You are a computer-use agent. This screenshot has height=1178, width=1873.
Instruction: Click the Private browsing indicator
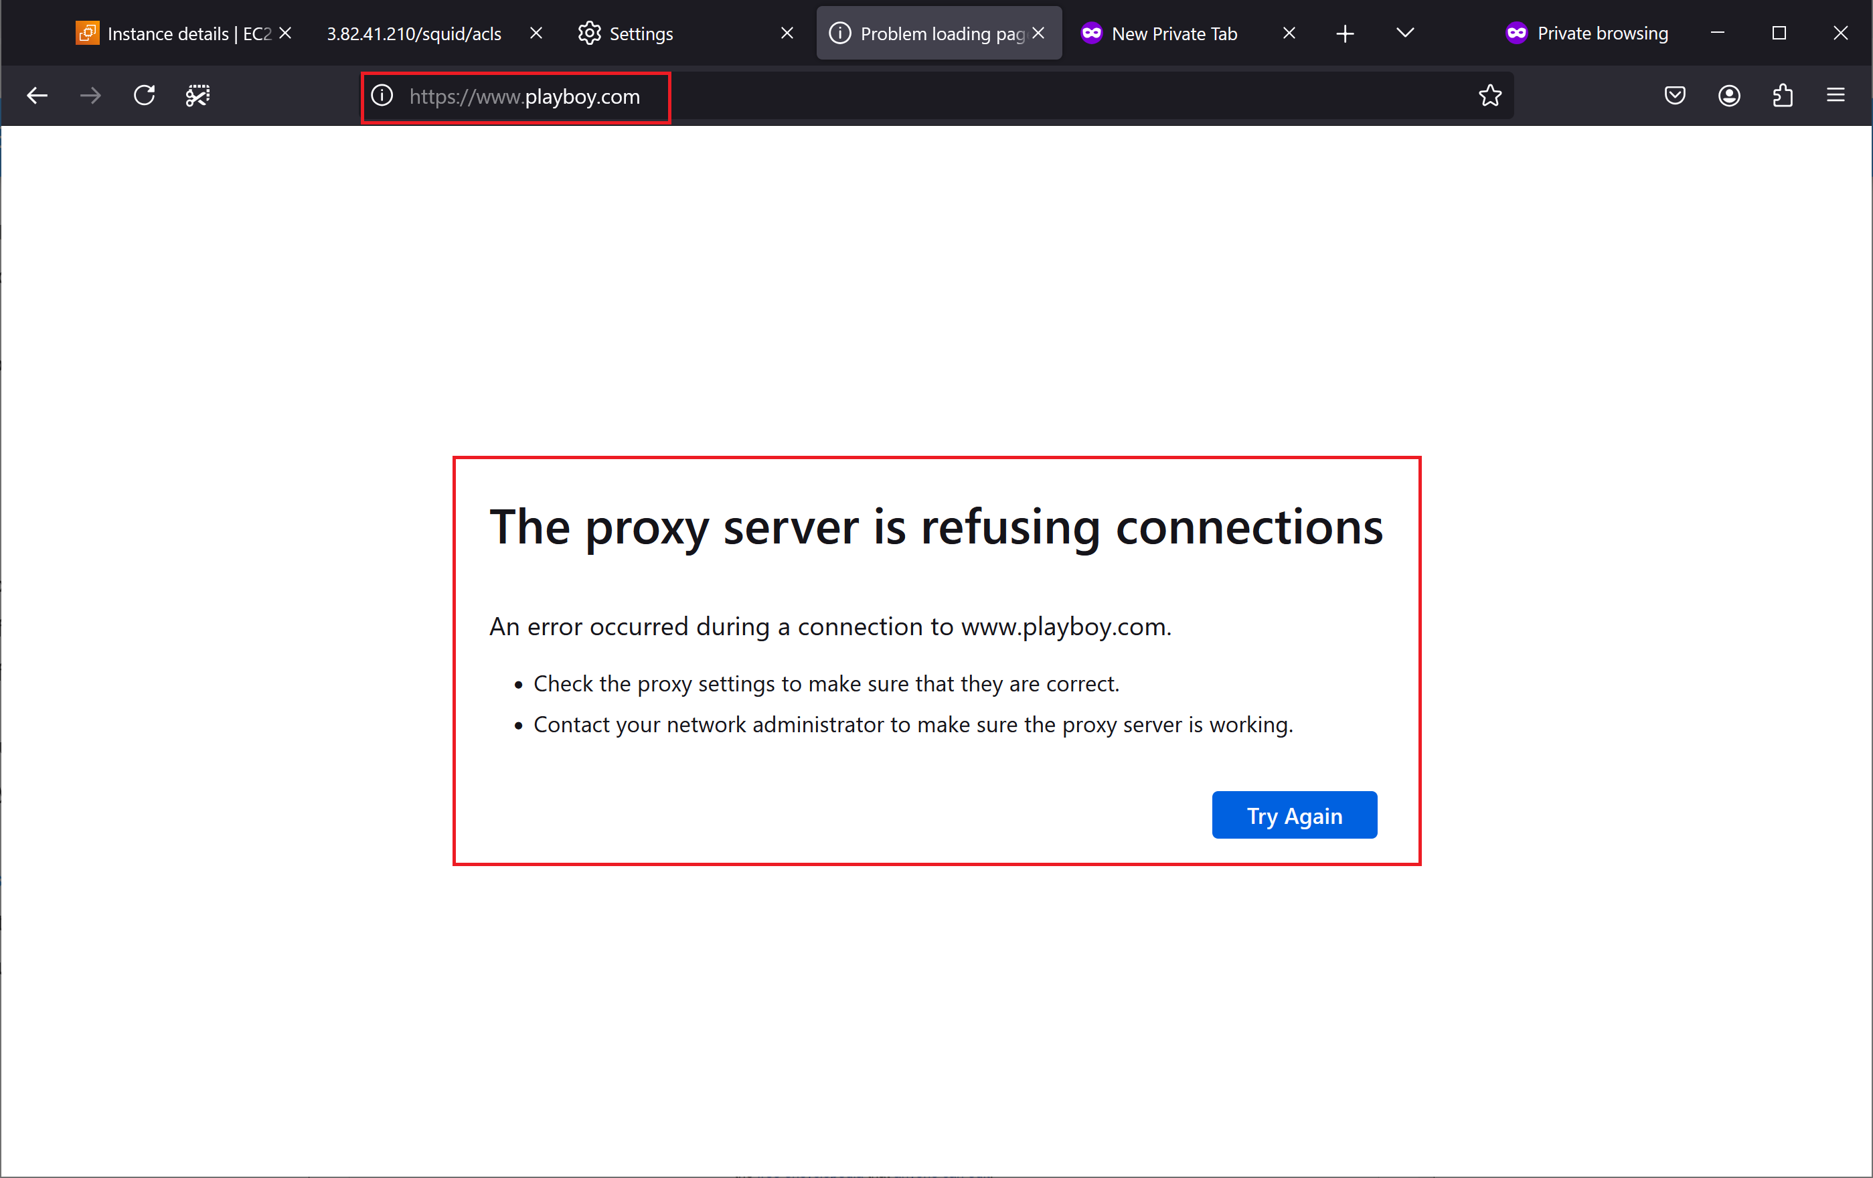click(1586, 33)
